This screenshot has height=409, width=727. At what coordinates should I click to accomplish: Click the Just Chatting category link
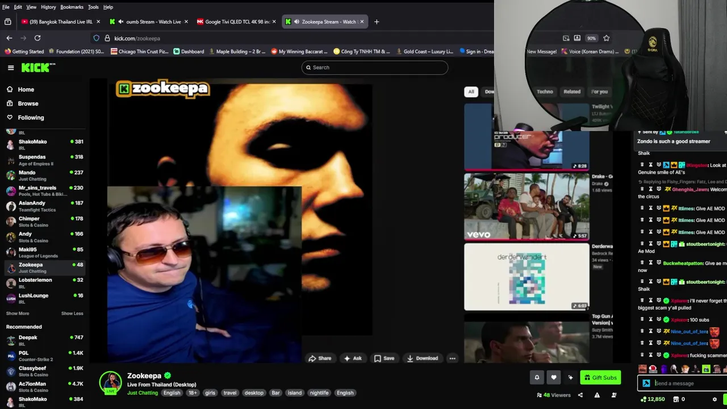(143, 393)
